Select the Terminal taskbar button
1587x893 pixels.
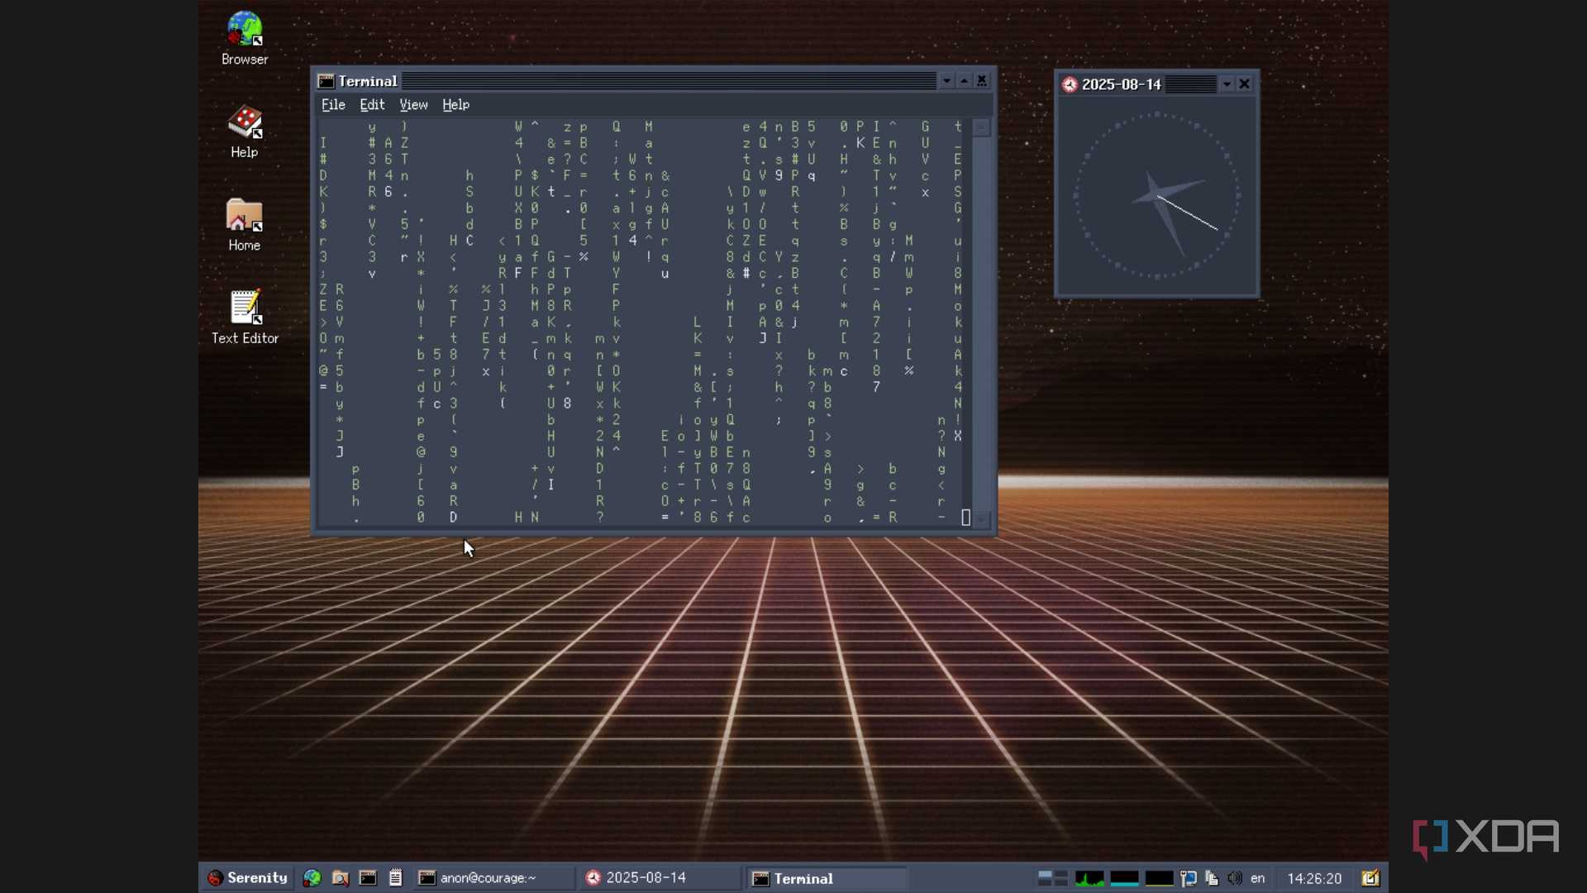coord(827,878)
